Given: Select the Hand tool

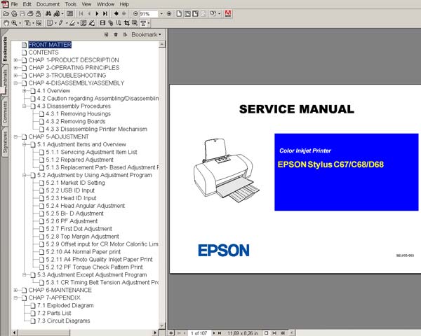Looking at the screenshot, I should coord(6,23).
